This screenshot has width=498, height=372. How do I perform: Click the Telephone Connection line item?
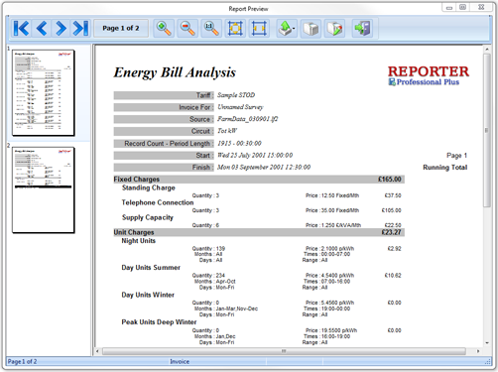[x=158, y=202]
